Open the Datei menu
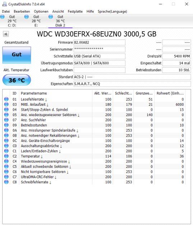The width and height of the screenshot is (193, 225). [x=6, y=12]
